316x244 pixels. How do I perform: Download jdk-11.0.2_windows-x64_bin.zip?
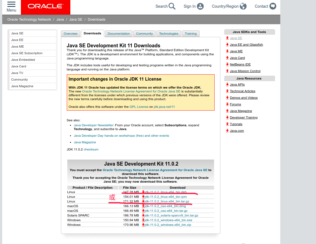[168, 225]
